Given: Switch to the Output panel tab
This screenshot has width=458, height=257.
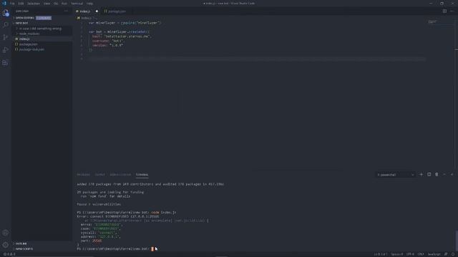Looking at the screenshot, I should [x=100, y=174].
